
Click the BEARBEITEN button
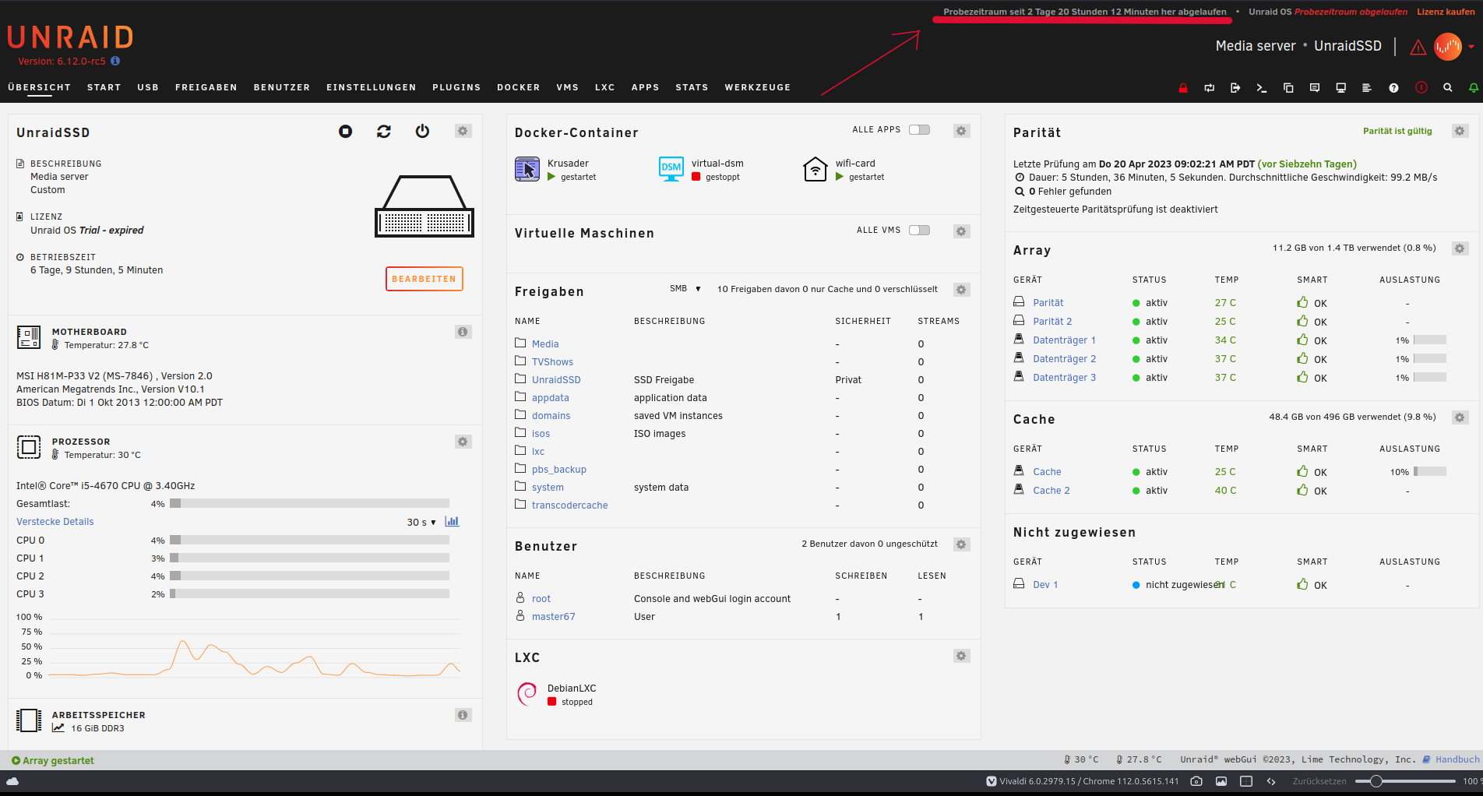(x=424, y=279)
